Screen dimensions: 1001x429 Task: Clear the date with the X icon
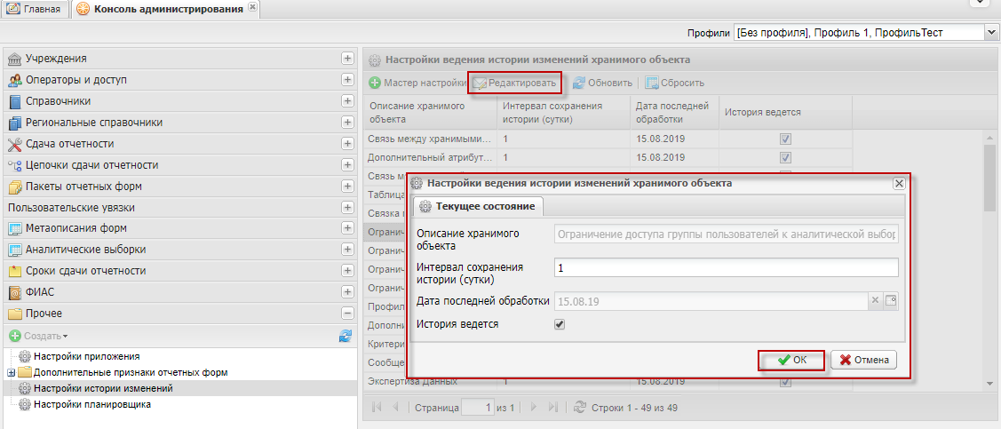pos(875,301)
